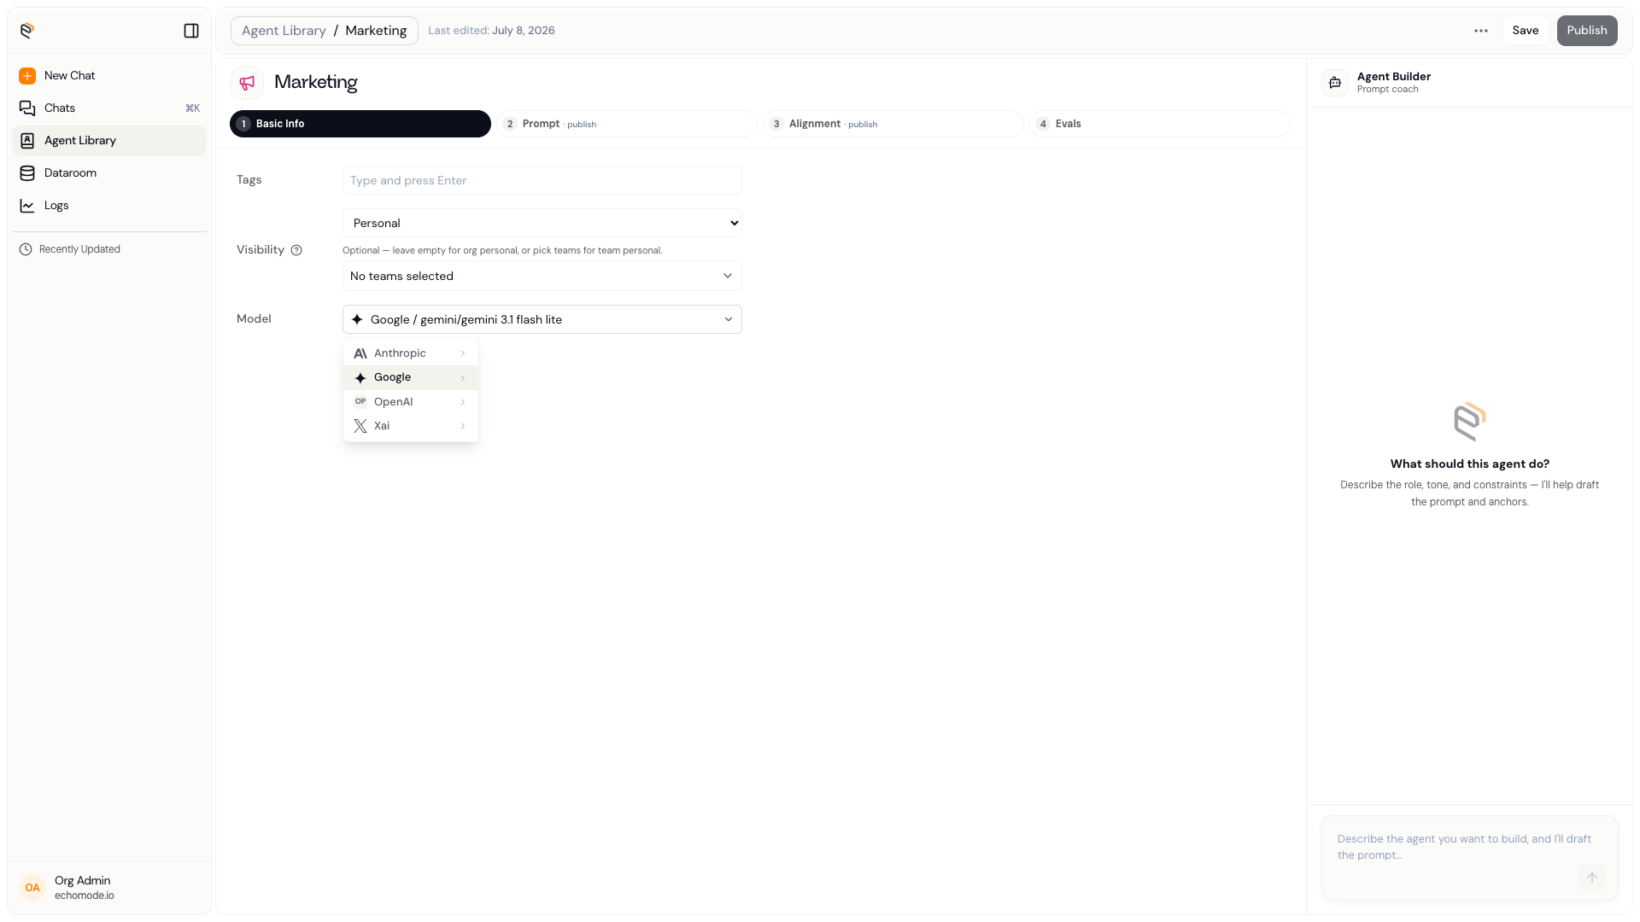Click the Marketing megaphone agent icon

[x=247, y=83]
